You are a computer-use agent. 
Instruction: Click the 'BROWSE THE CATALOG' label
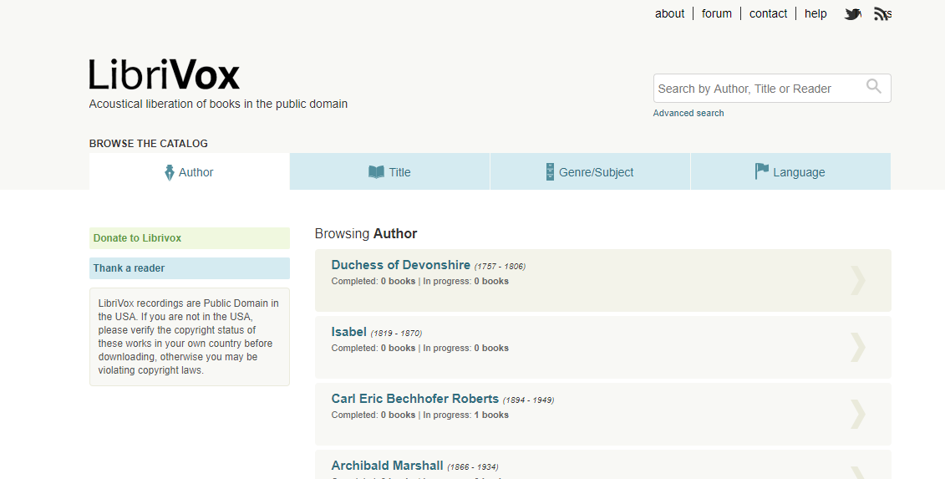tap(148, 144)
